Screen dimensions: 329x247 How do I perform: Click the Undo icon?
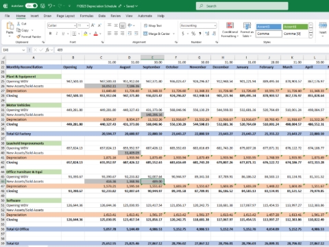[50, 6]
